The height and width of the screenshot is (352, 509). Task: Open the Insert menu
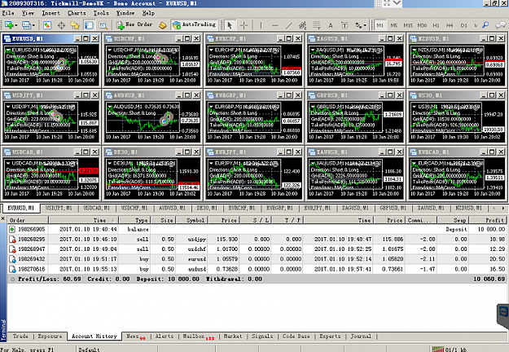pyautogui.click(x=50, y=13)
